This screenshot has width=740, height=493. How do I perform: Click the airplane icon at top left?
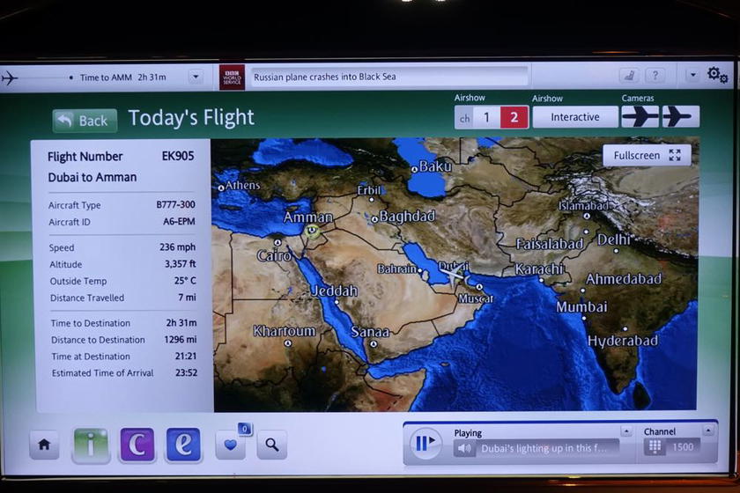click(x=10, y=77)
